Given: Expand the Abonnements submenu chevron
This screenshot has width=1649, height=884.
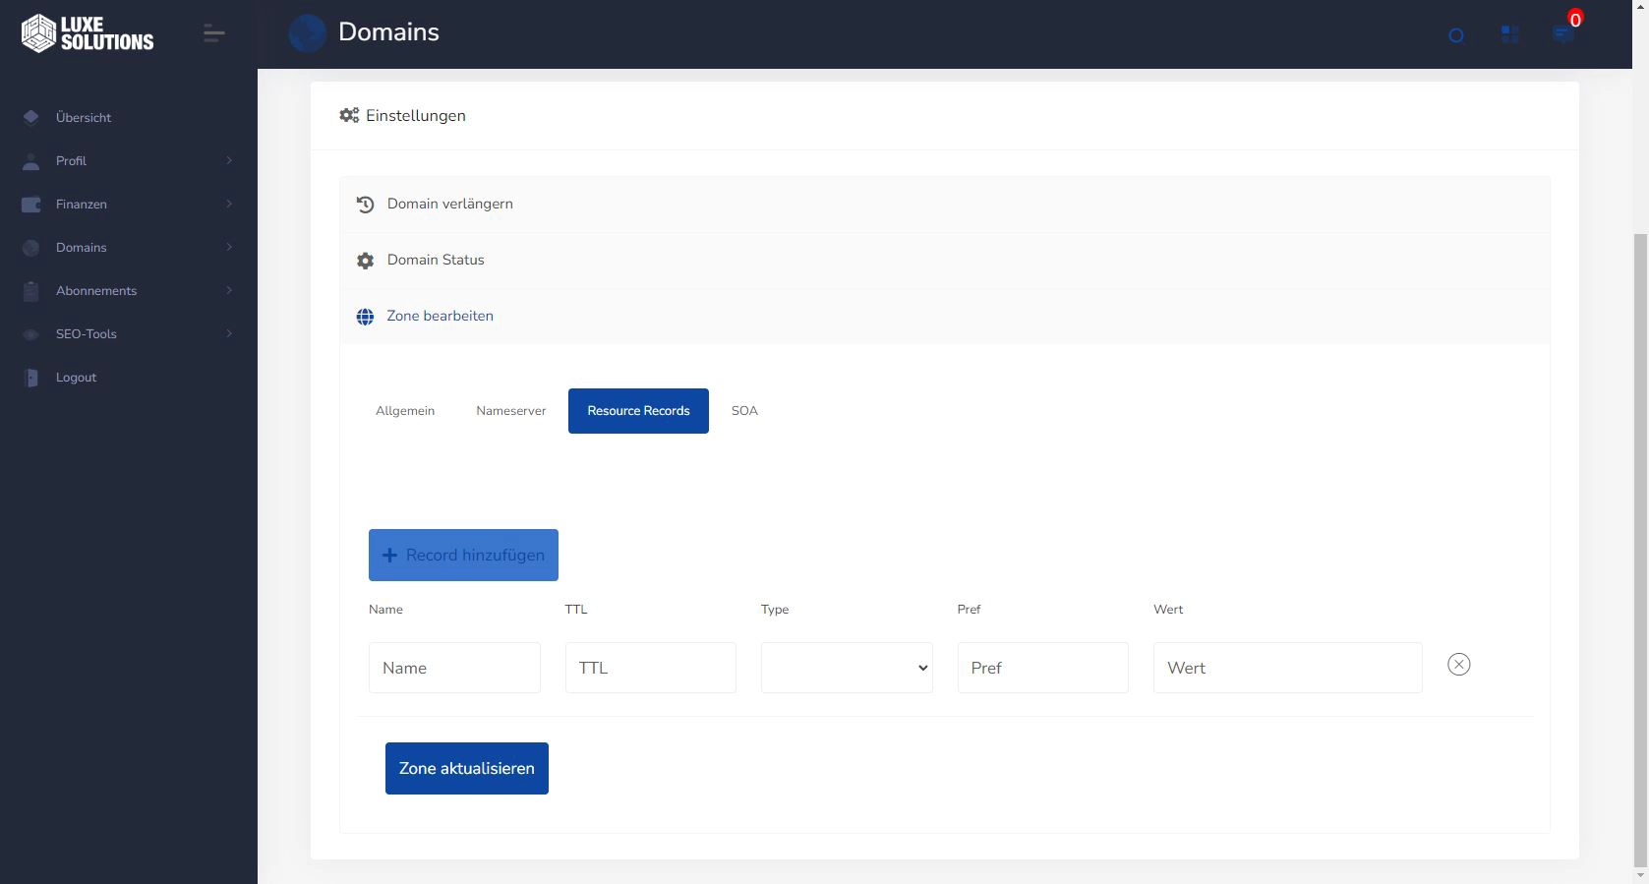Looking at the screenshot, I should [229, 291].
